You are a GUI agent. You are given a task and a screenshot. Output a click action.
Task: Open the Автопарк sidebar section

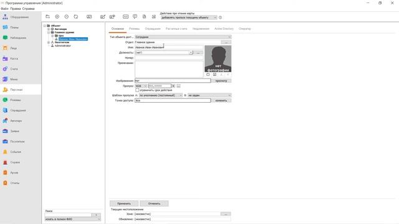pos(21,121)
